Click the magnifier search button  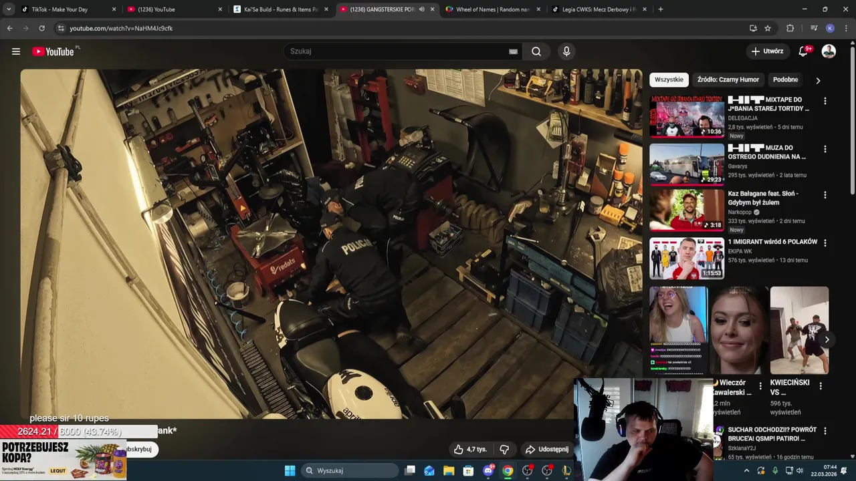pos(536,51)
